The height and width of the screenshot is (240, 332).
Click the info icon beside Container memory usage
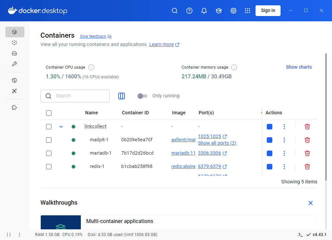point(234,67)
